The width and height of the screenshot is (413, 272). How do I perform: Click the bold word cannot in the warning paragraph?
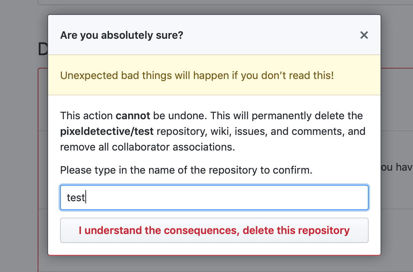click(x=133, y=116)
